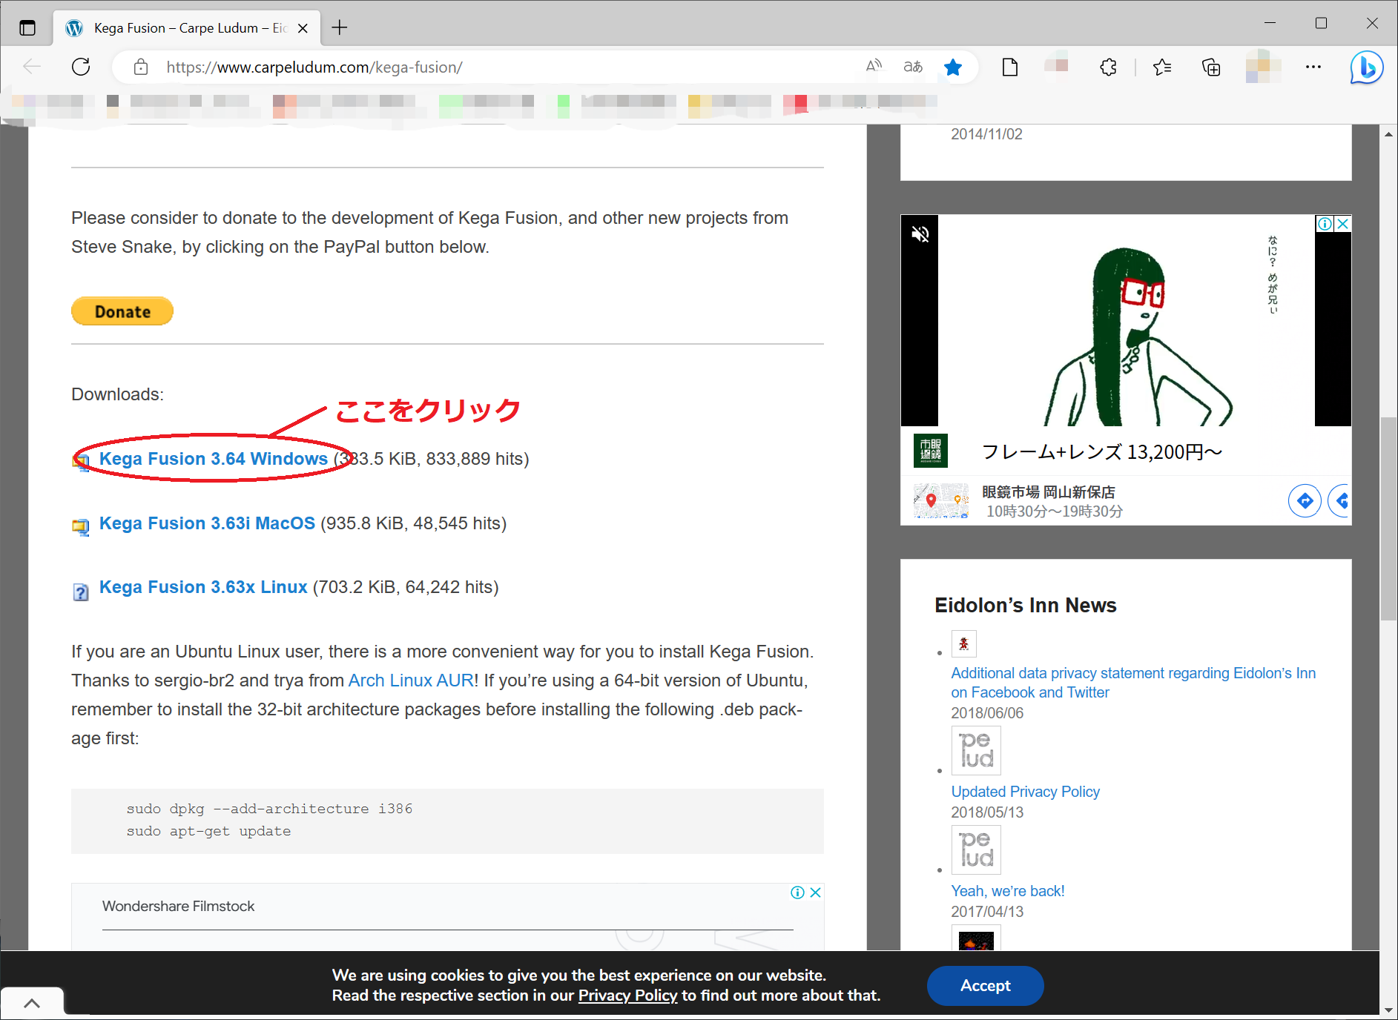Click the thumbnail above Yeah, we're back!

[976, 850]
